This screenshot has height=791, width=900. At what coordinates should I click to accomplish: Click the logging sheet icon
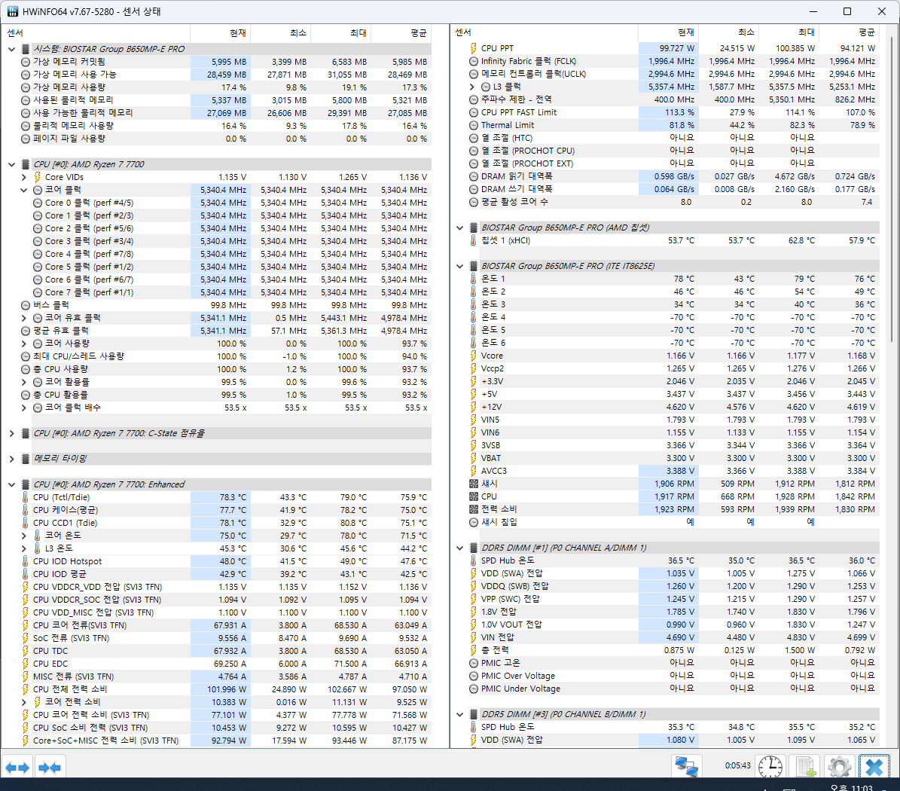point(805,767)
